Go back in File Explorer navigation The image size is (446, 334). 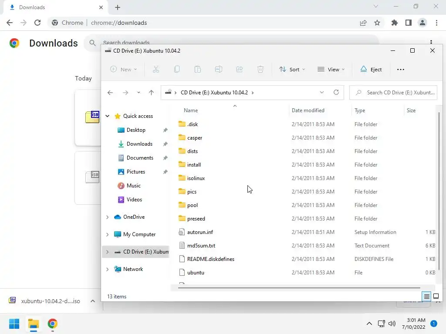pos(110,93)
